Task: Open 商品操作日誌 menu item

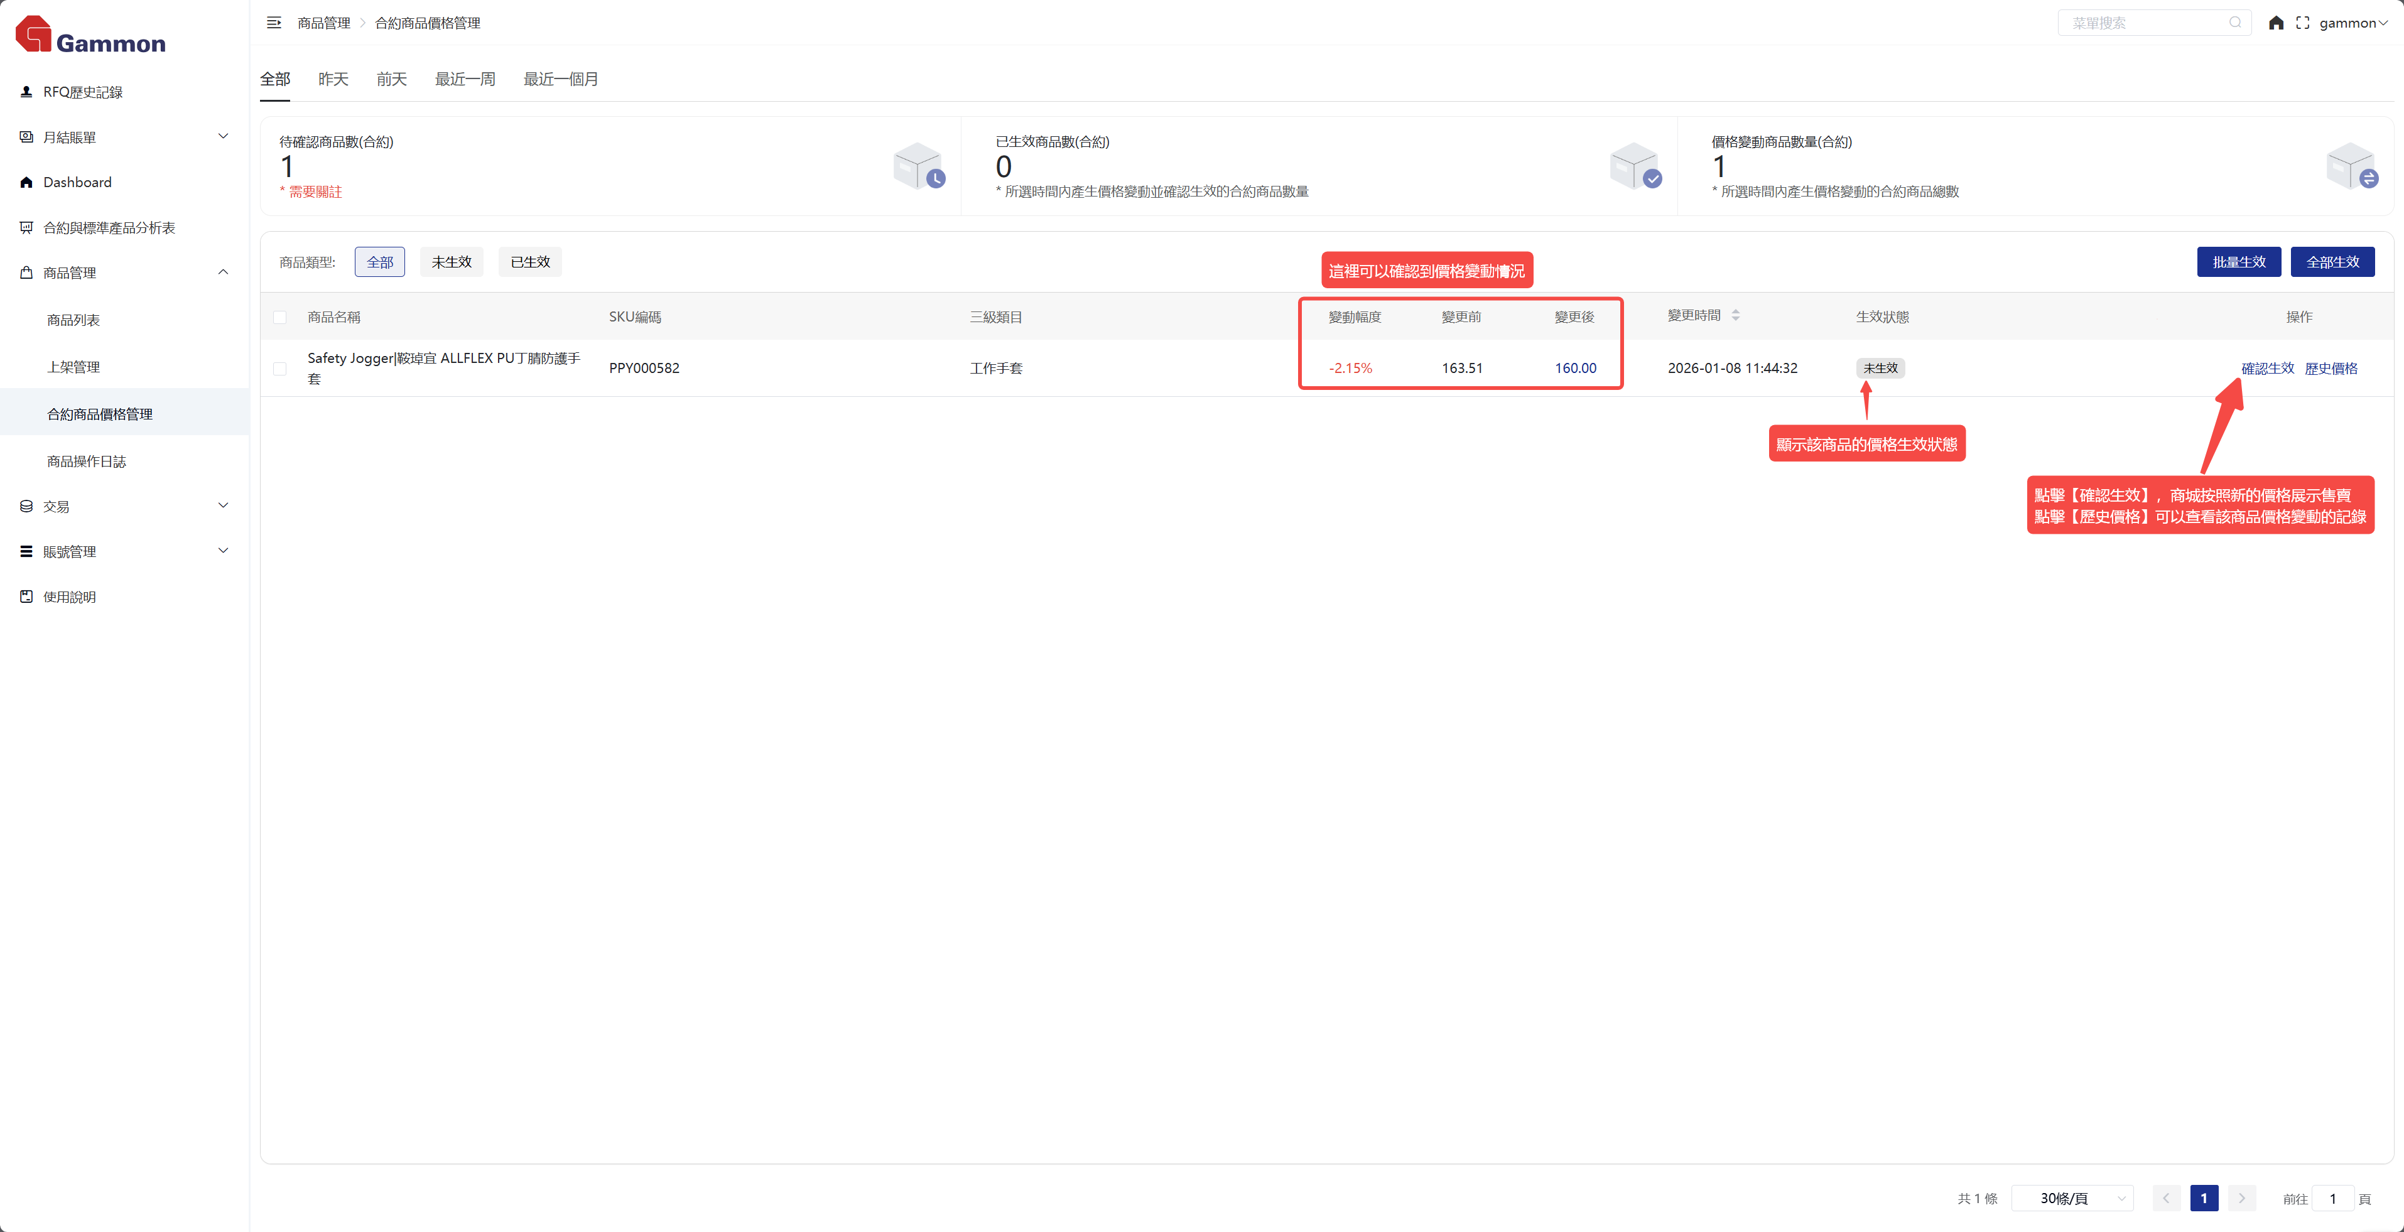Action: coord(86,461)
